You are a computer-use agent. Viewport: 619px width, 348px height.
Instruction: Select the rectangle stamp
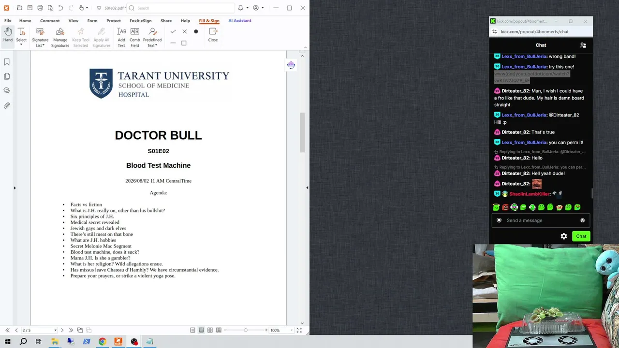(x=184, y=43)
